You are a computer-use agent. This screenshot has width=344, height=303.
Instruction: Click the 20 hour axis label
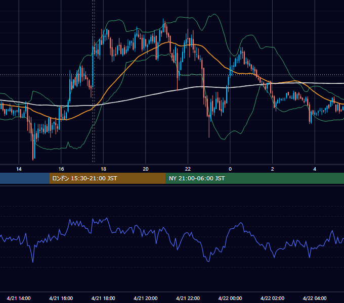point(146,169)
